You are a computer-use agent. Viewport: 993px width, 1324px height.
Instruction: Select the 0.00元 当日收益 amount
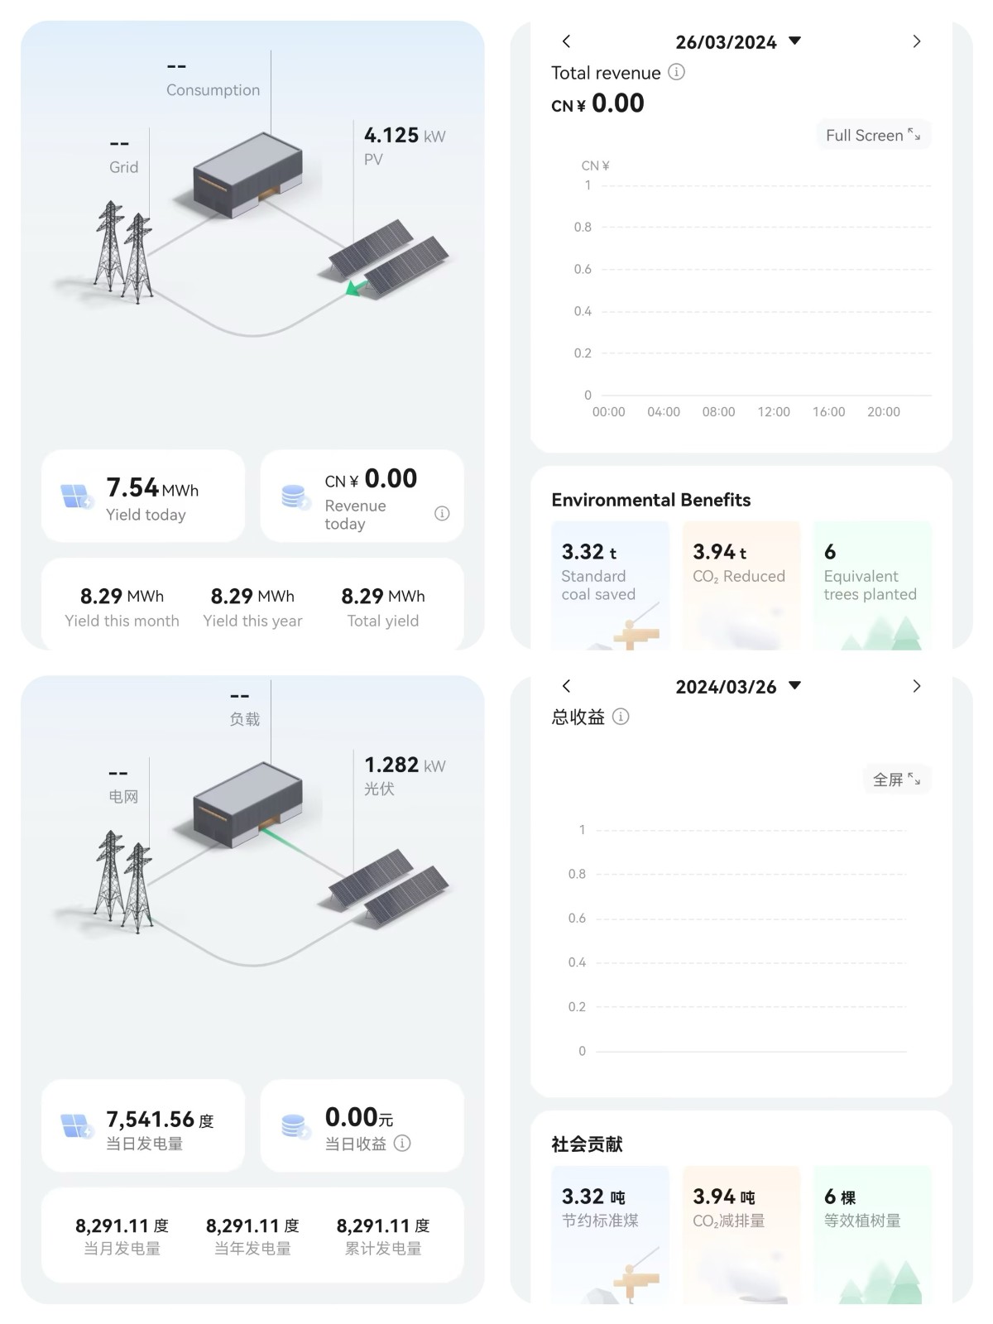(359, 1117)
